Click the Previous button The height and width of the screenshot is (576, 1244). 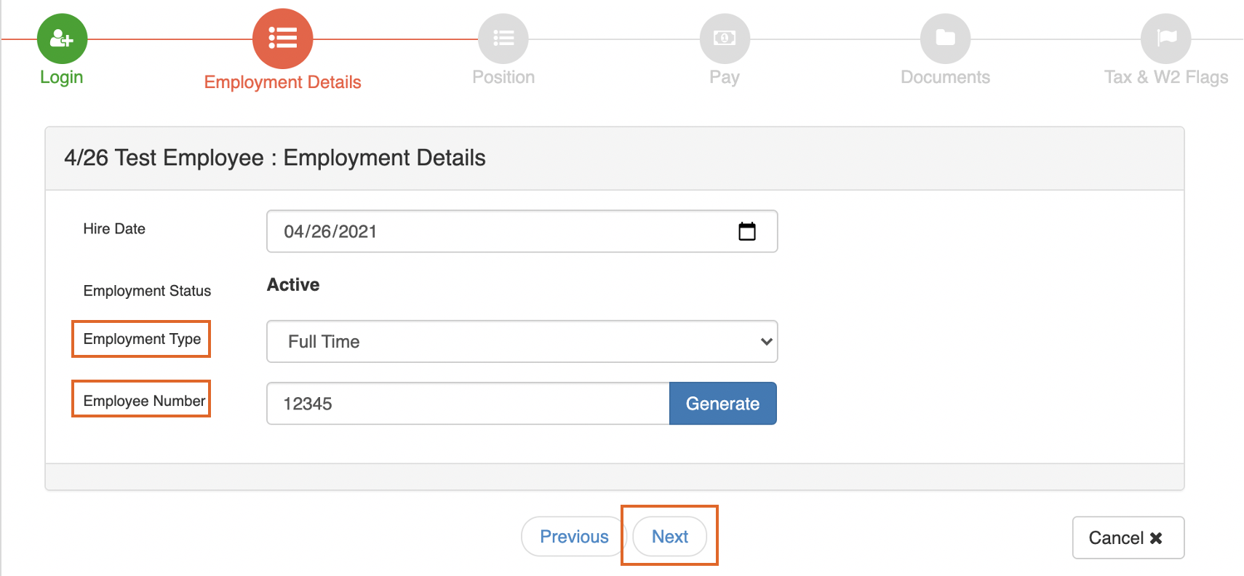[x=573, y=536]
